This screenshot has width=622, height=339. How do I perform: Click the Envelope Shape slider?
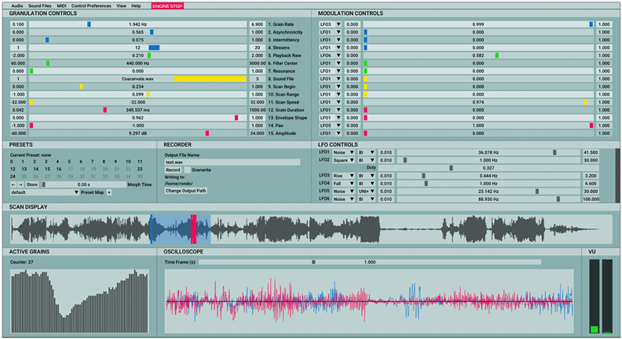click(137, 118)
